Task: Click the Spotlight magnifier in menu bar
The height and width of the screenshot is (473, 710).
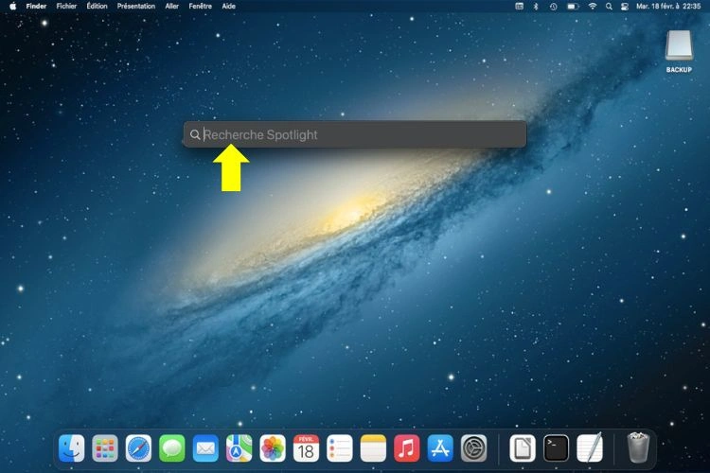Action: (x=609, y=7)
